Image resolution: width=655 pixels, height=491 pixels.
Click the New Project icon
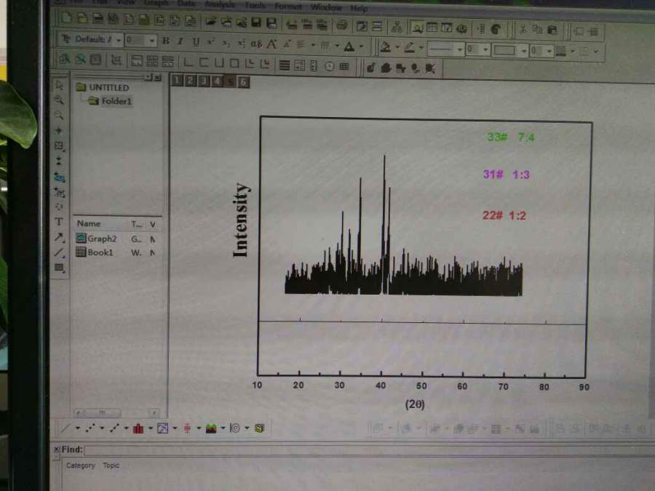[x=66, y=18]
